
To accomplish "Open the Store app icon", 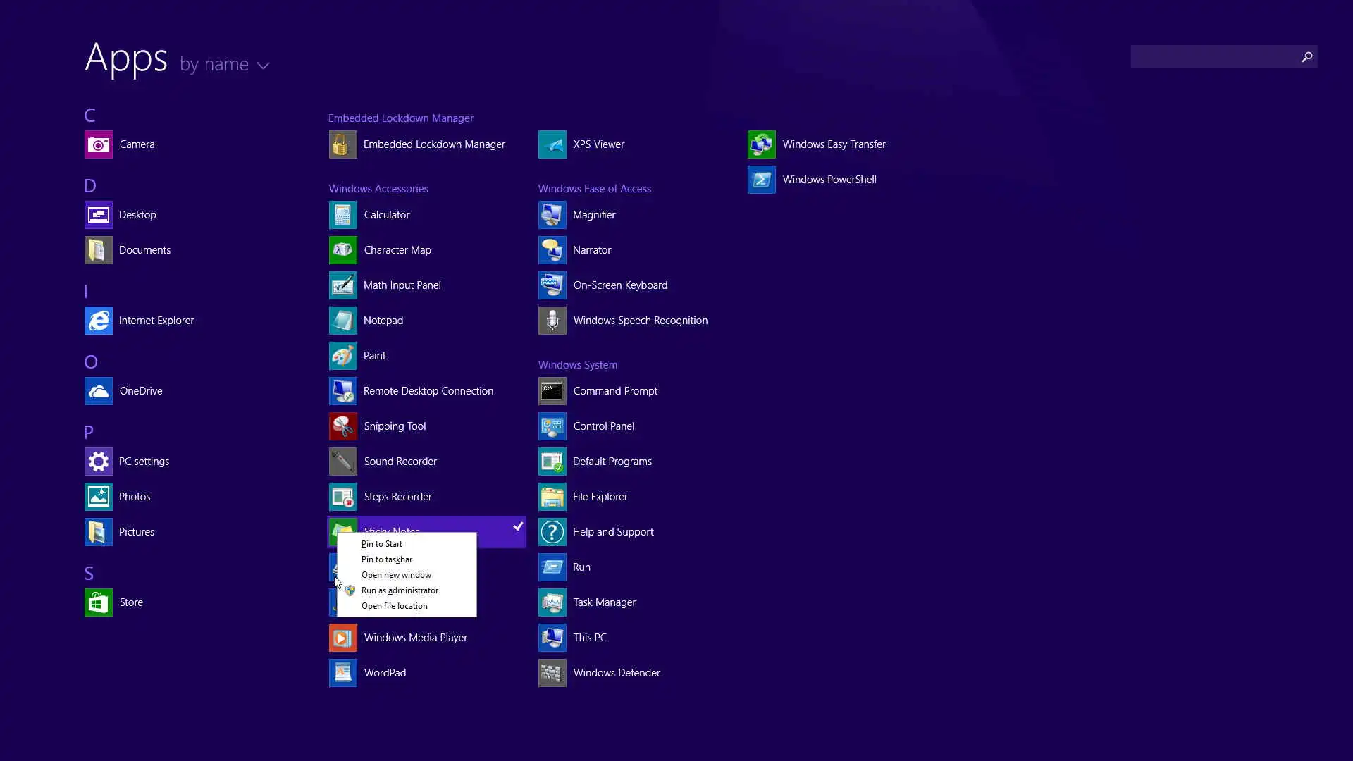I will (x=99, y=602).
